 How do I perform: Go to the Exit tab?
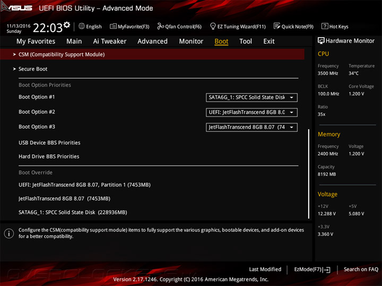tap(268, 41)
